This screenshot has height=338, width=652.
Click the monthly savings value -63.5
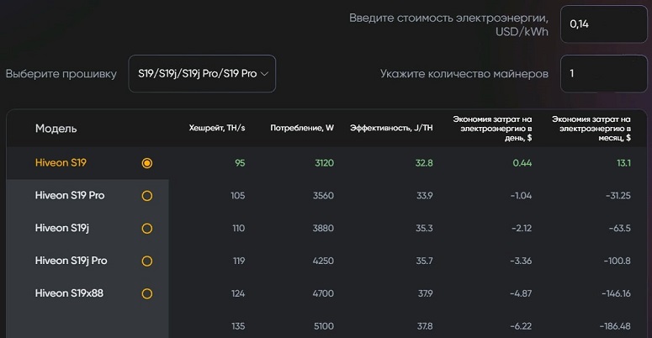click(620, 228)
